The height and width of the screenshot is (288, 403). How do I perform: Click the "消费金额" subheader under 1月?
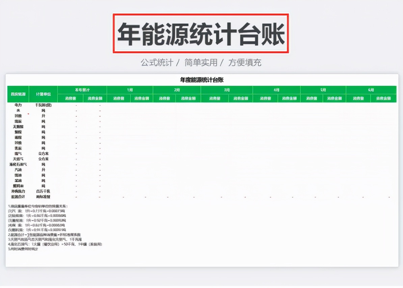pyautogui.click(x=142, y=98)
